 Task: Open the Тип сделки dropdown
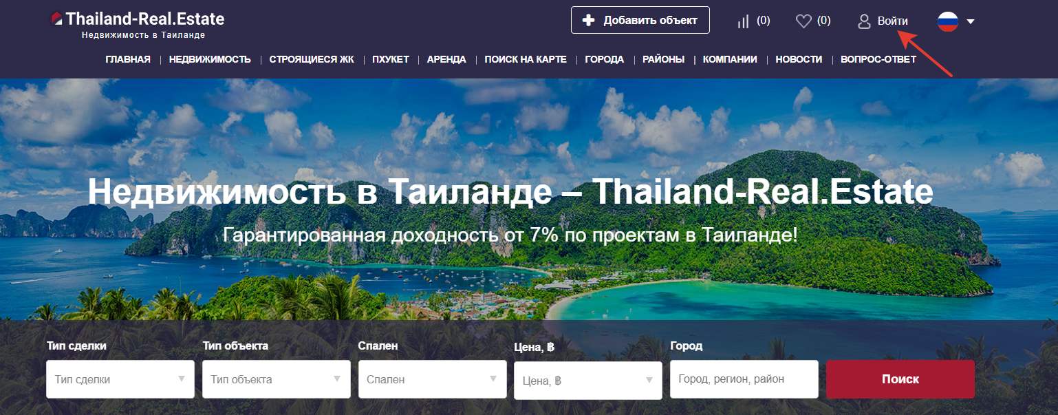coord(120,379)
